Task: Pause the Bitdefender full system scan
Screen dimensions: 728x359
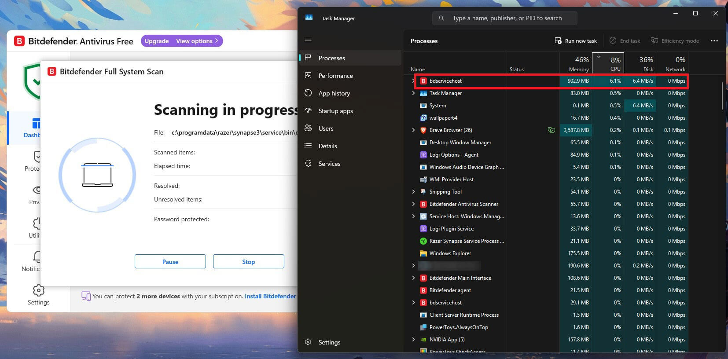Action: [170, 261]
